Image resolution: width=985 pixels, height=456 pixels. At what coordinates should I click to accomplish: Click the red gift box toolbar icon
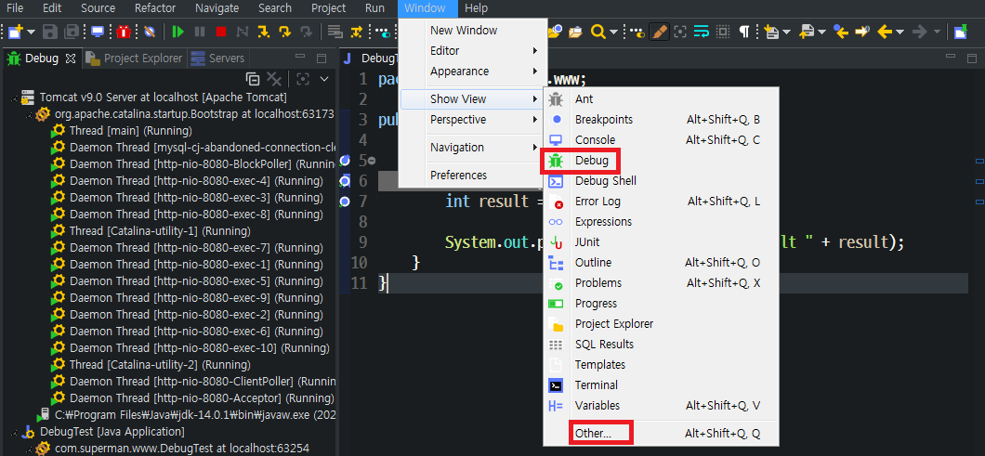[124, 32]
